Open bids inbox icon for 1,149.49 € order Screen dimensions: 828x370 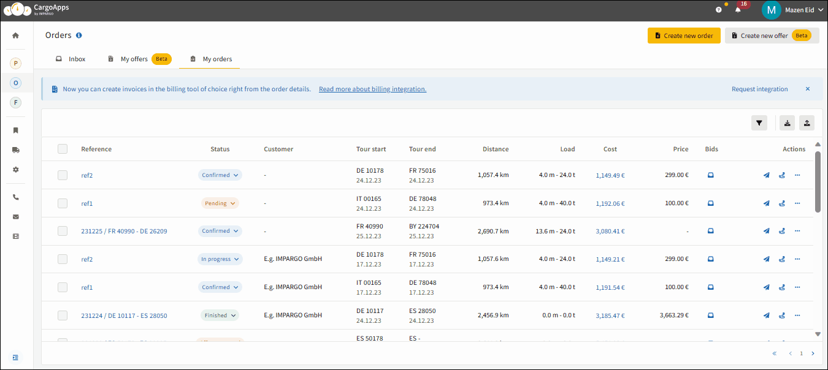click(711, 175)
